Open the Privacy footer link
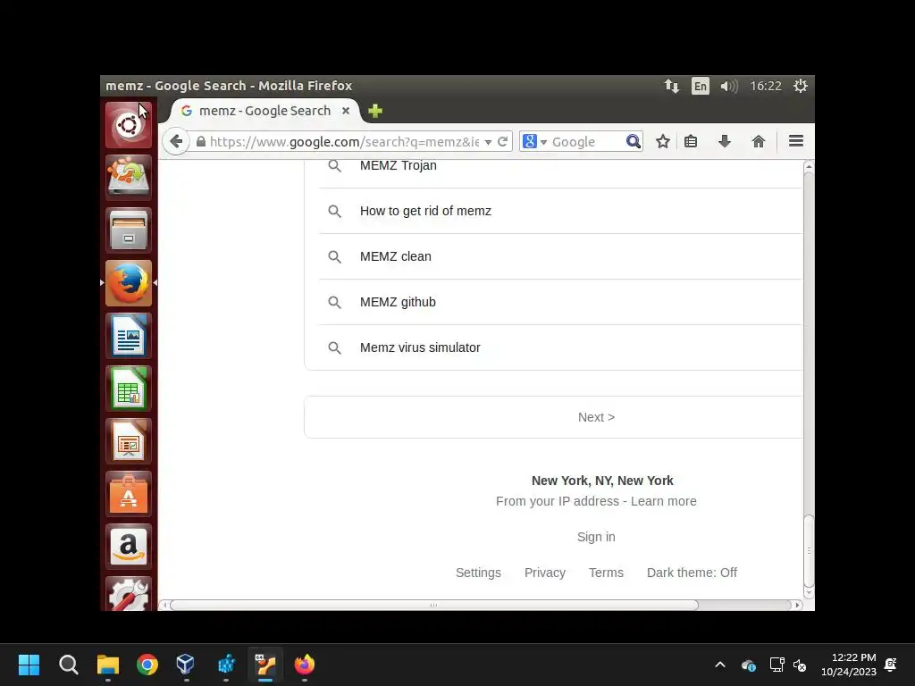Screen dimensions: 915x686 (x=544, y=573)
